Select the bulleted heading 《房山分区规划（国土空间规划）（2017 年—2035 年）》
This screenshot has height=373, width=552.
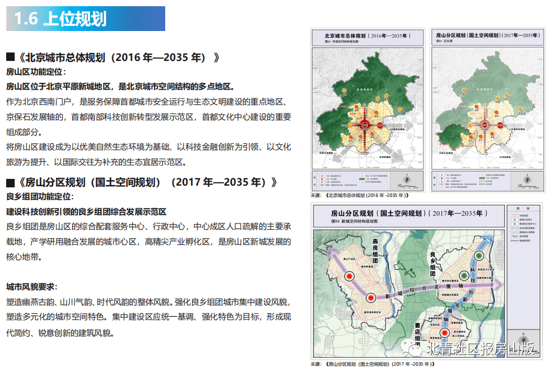pyautogui.click(x=148, y=182)
